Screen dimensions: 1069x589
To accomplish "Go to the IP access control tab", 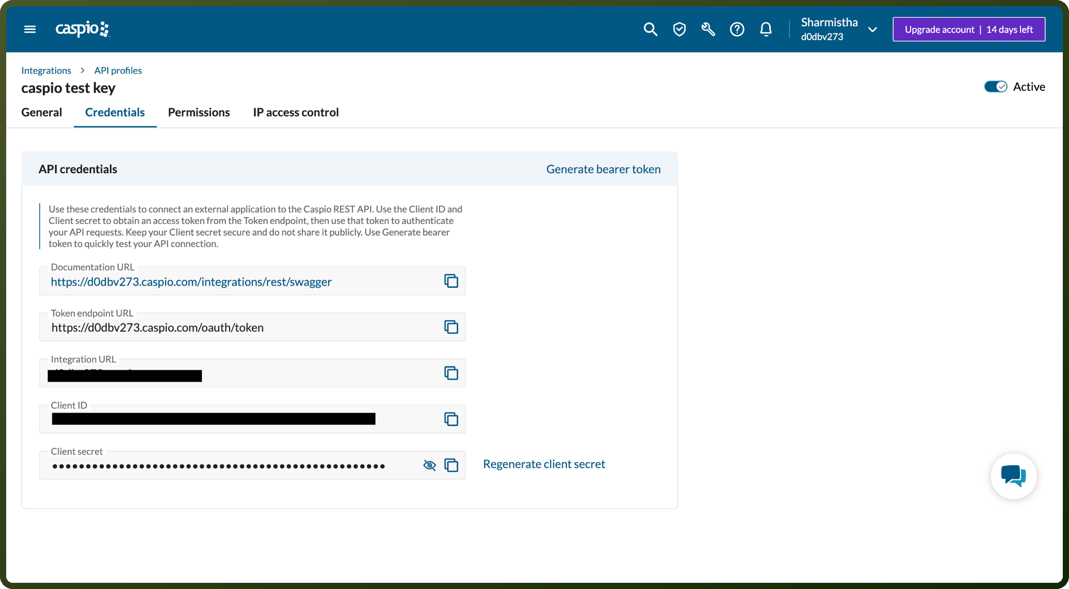I will [296, 112].
